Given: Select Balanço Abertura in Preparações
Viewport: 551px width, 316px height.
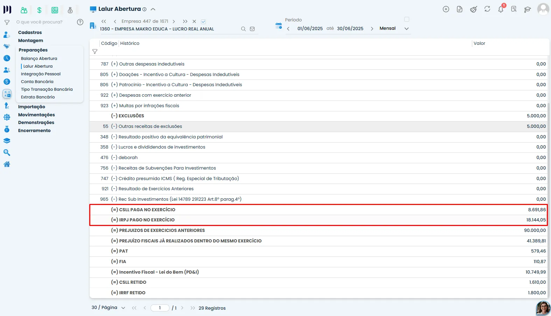Looking at the screenshot, I should point(39,59).
